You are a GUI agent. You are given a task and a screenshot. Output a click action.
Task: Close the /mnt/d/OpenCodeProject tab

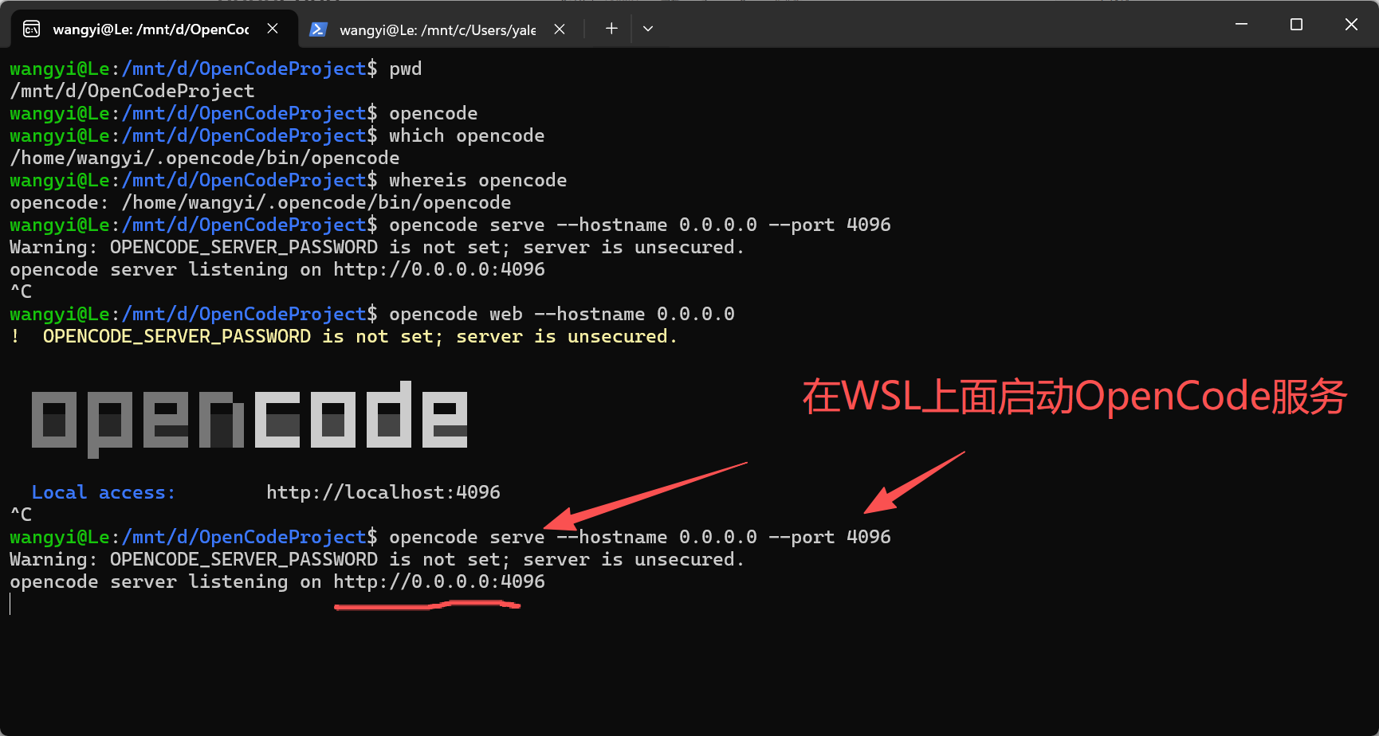click(x=272, y=29)
